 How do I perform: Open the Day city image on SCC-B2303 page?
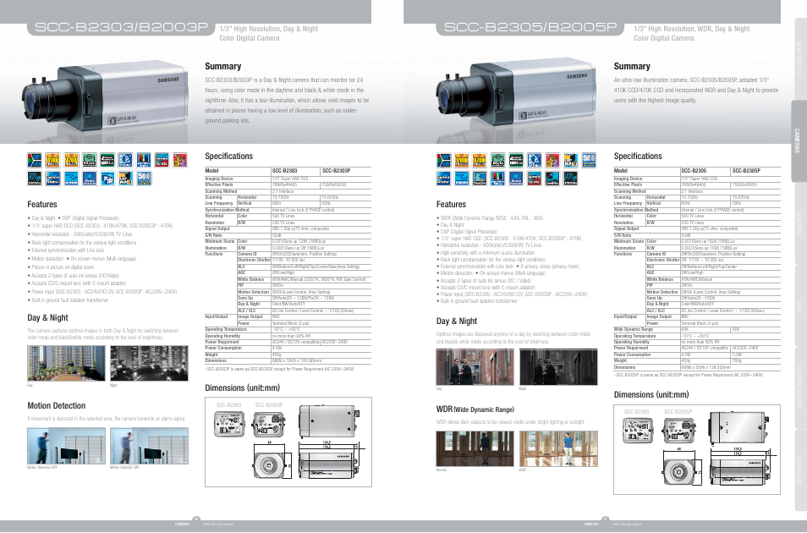tap(66, 364)
